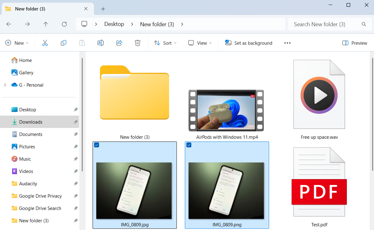Go back with the left arrow

(x=9, y=24)
